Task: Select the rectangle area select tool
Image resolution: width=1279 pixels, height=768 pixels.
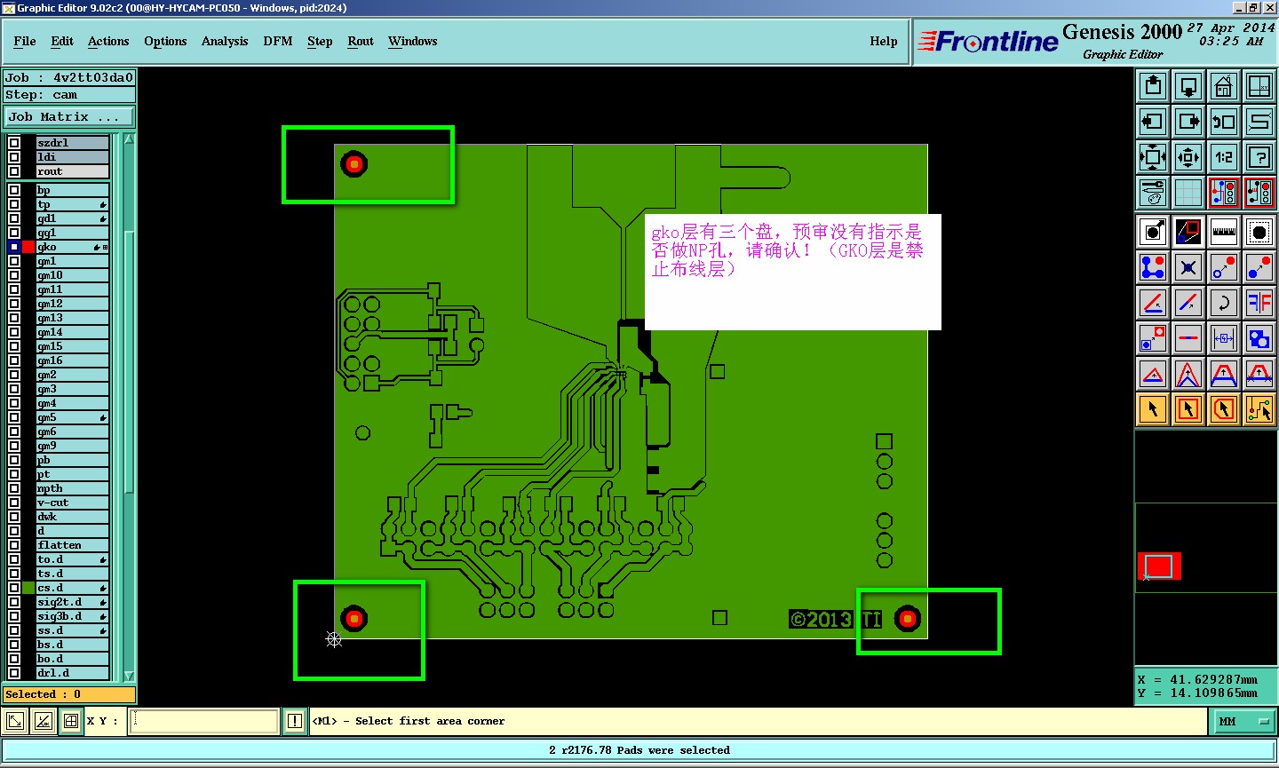Action: [1188, 409]
